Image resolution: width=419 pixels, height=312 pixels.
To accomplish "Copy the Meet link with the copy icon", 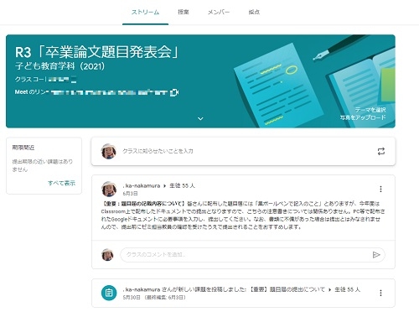I will (x=174, y=92).
